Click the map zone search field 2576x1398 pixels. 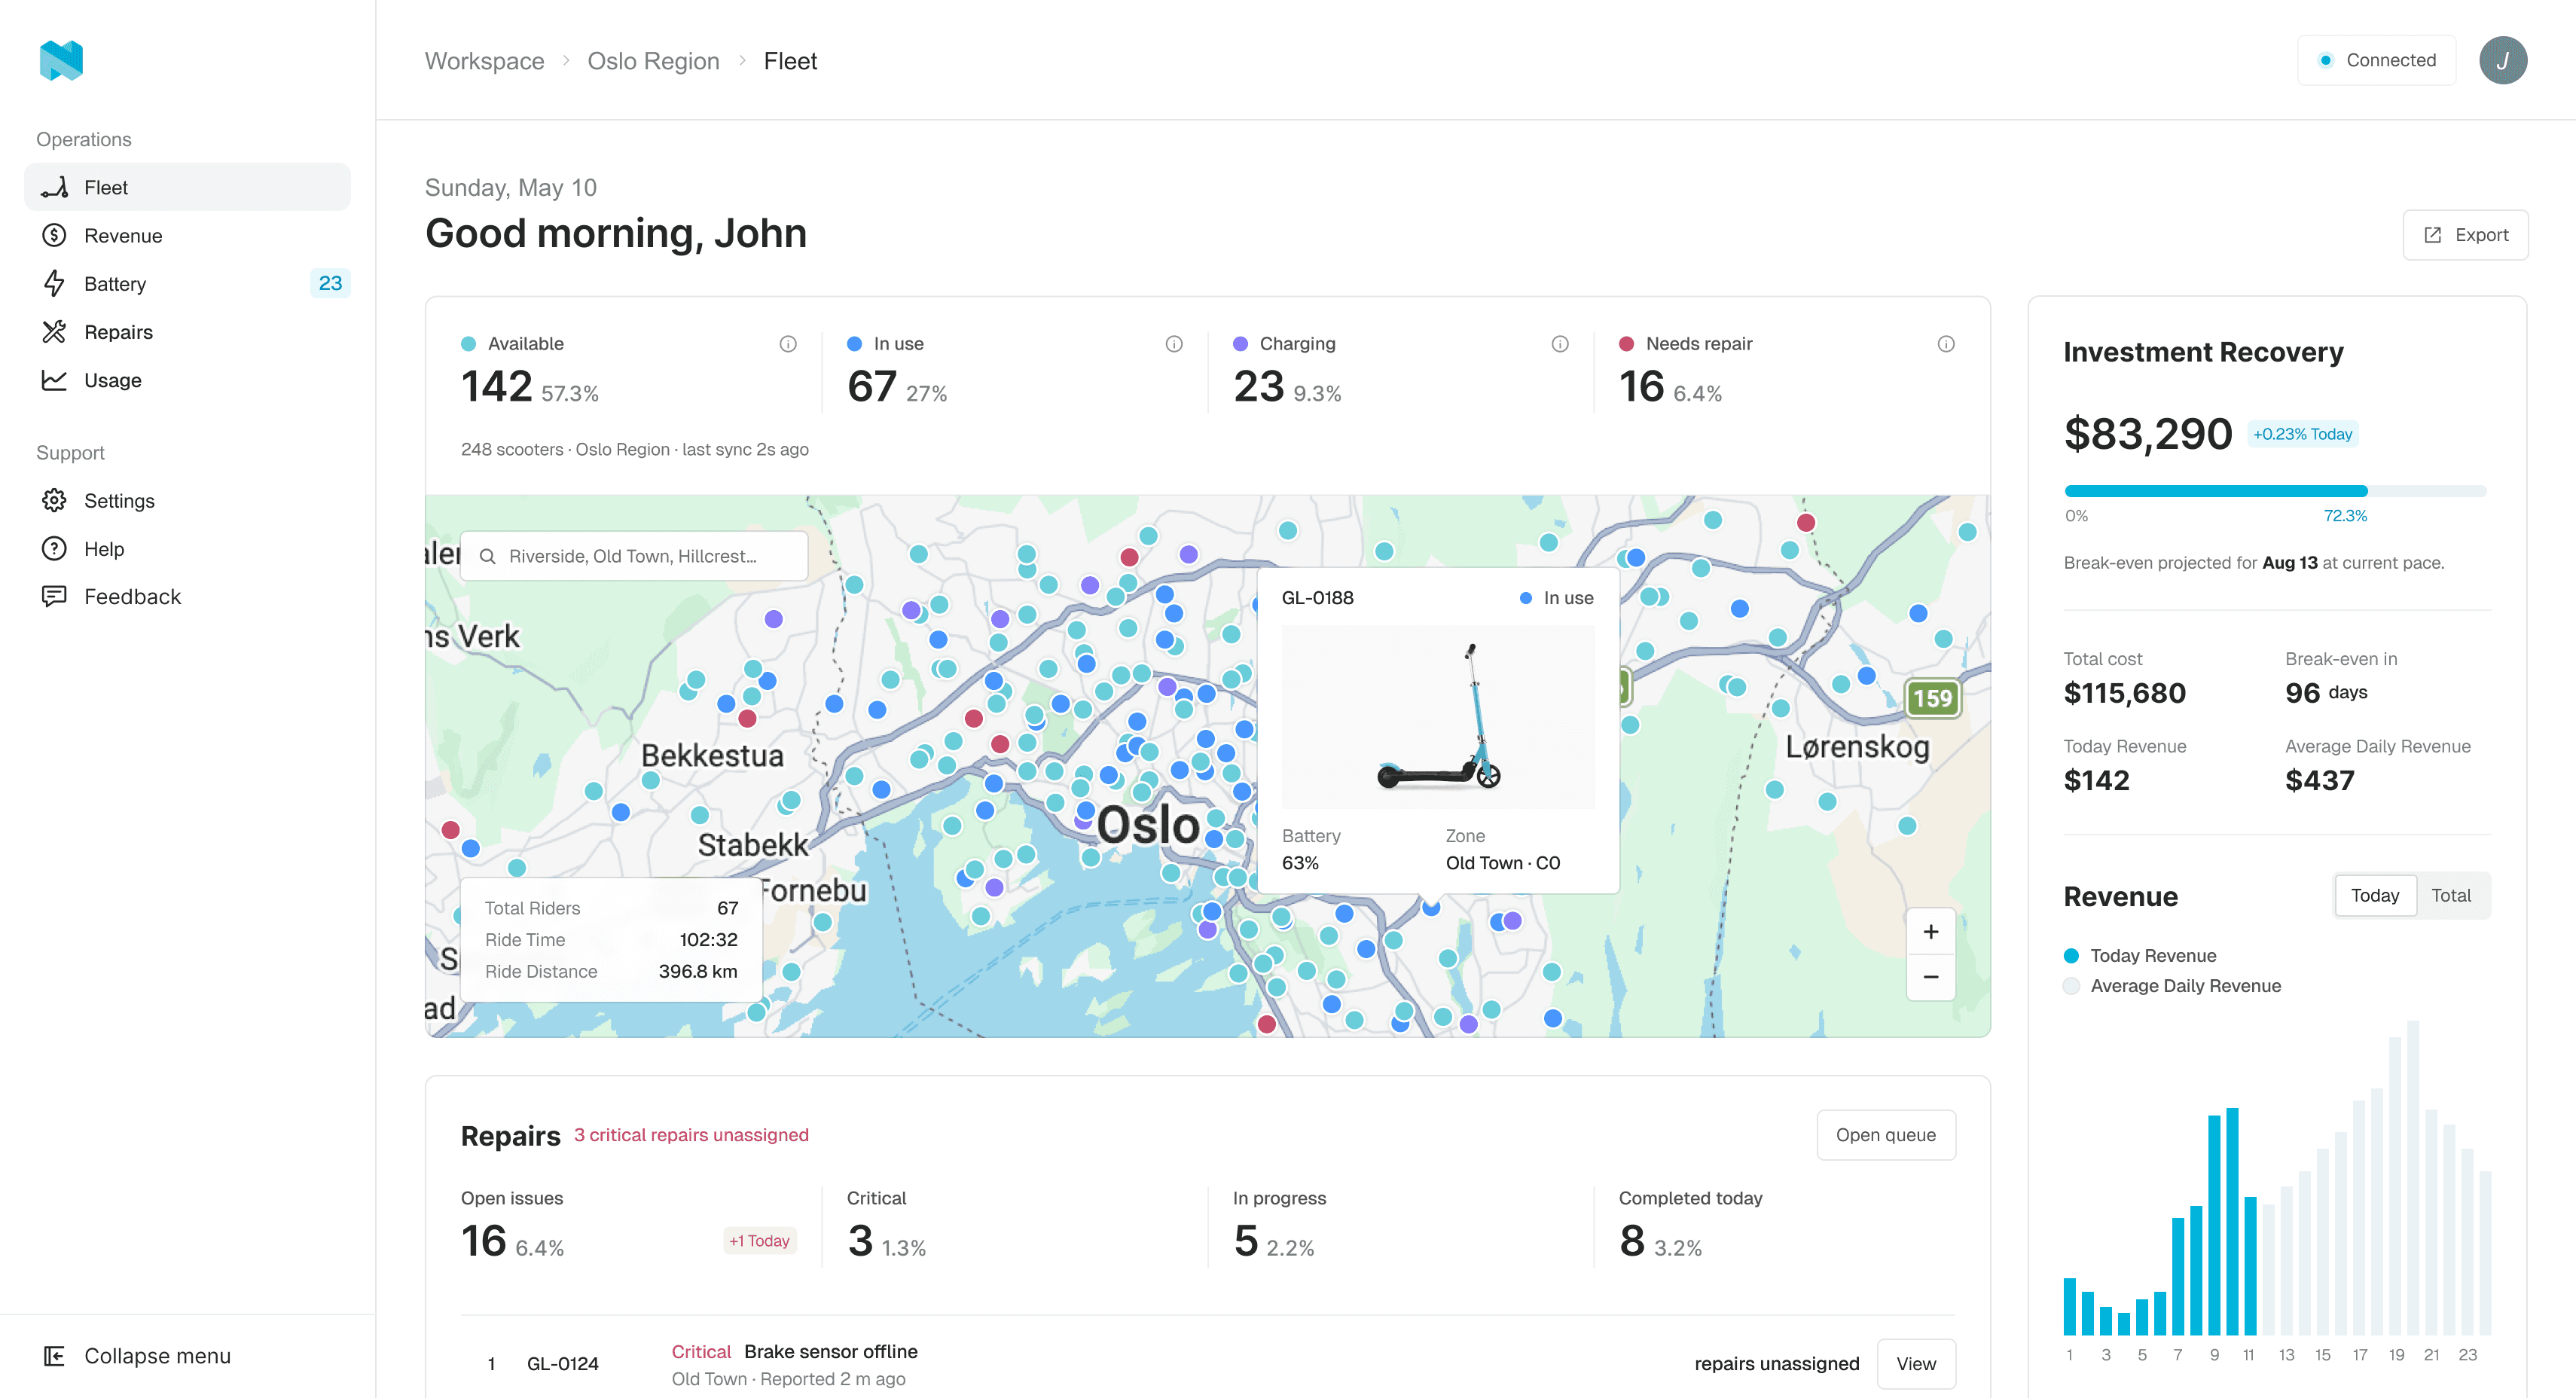pos(634,556)
